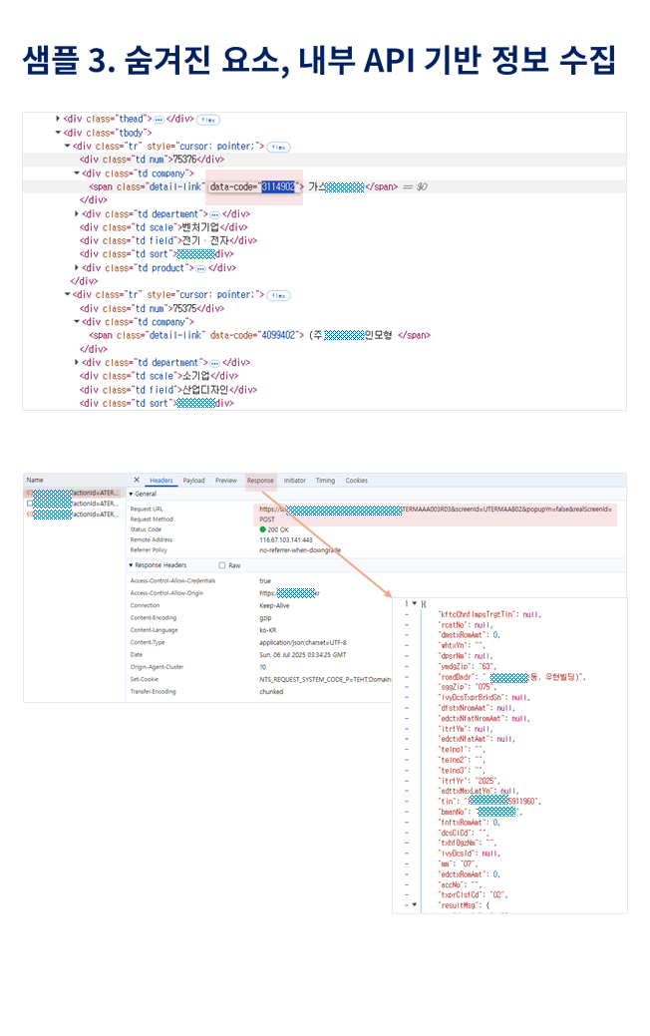Image resolution: width=650 pixels, height=1036 pixels.
Task: Switch to the Payload tab
Action: point(193,481)
